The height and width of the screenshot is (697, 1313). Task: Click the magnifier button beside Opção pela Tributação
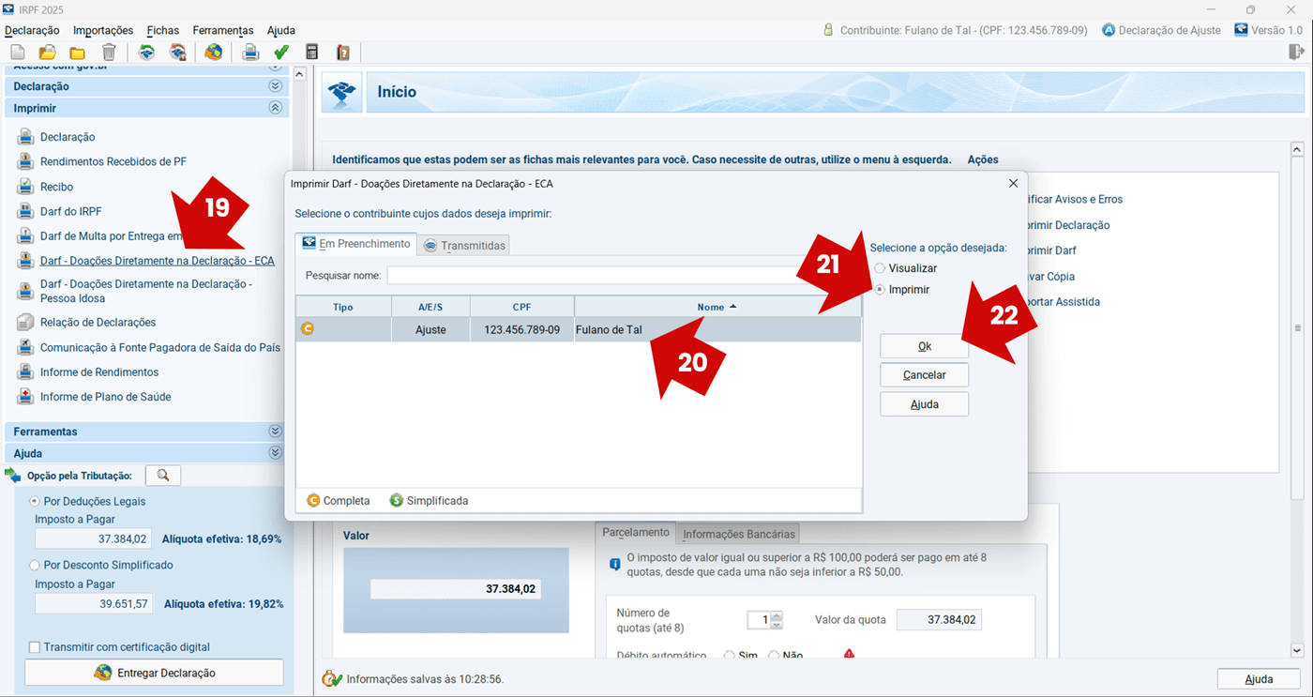coord(163,476)
